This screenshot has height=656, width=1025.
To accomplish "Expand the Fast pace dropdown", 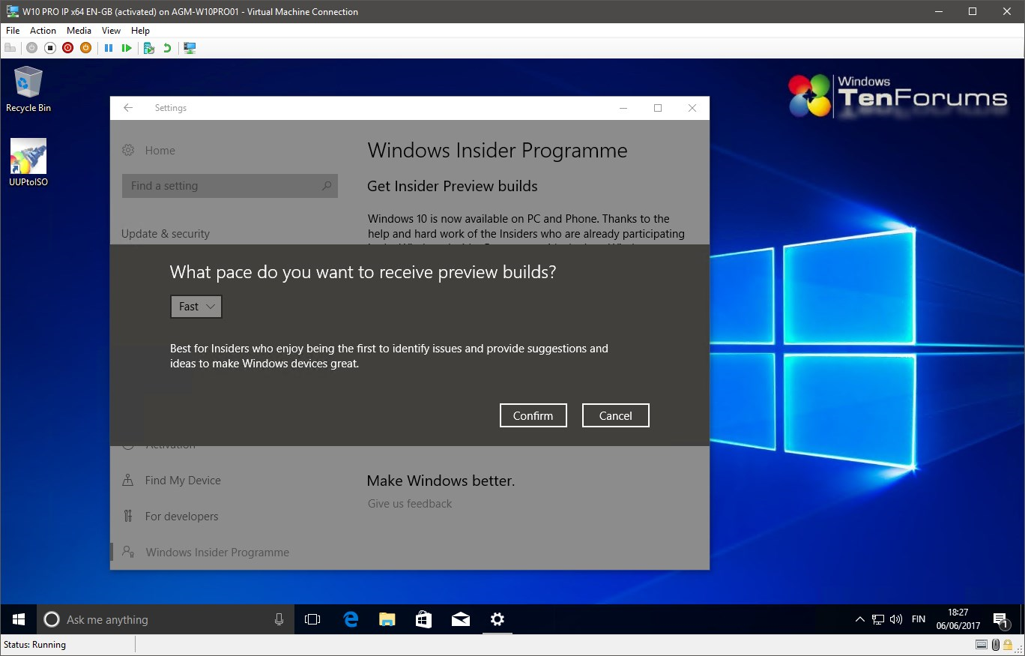I will point(196,307).
